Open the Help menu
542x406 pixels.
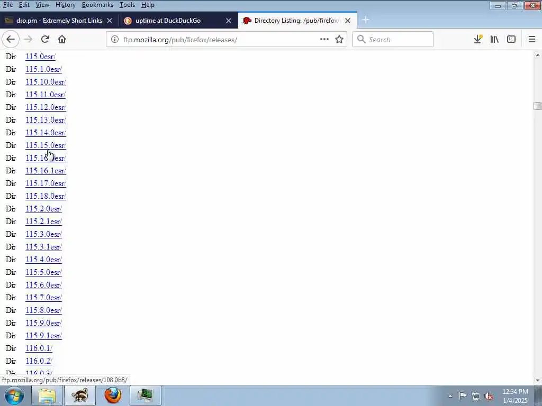coord(148,5)
